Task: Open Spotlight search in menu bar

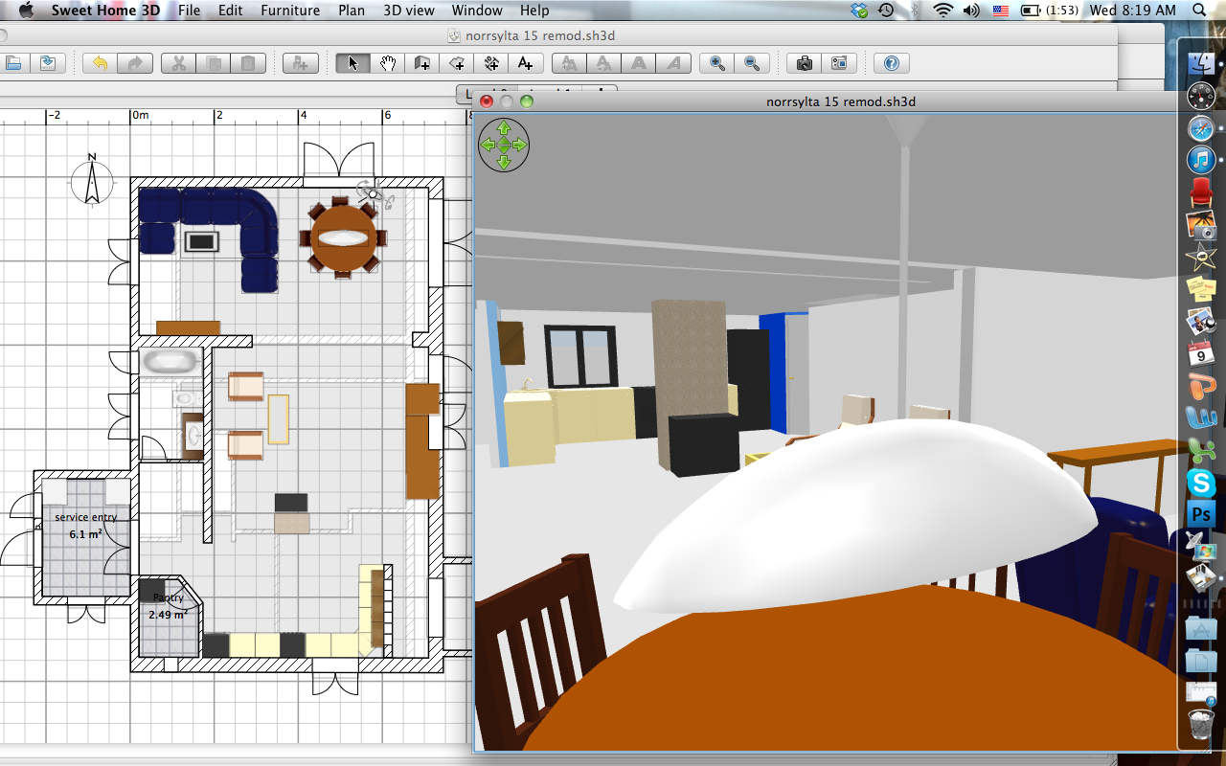Action: (1200, 11)
